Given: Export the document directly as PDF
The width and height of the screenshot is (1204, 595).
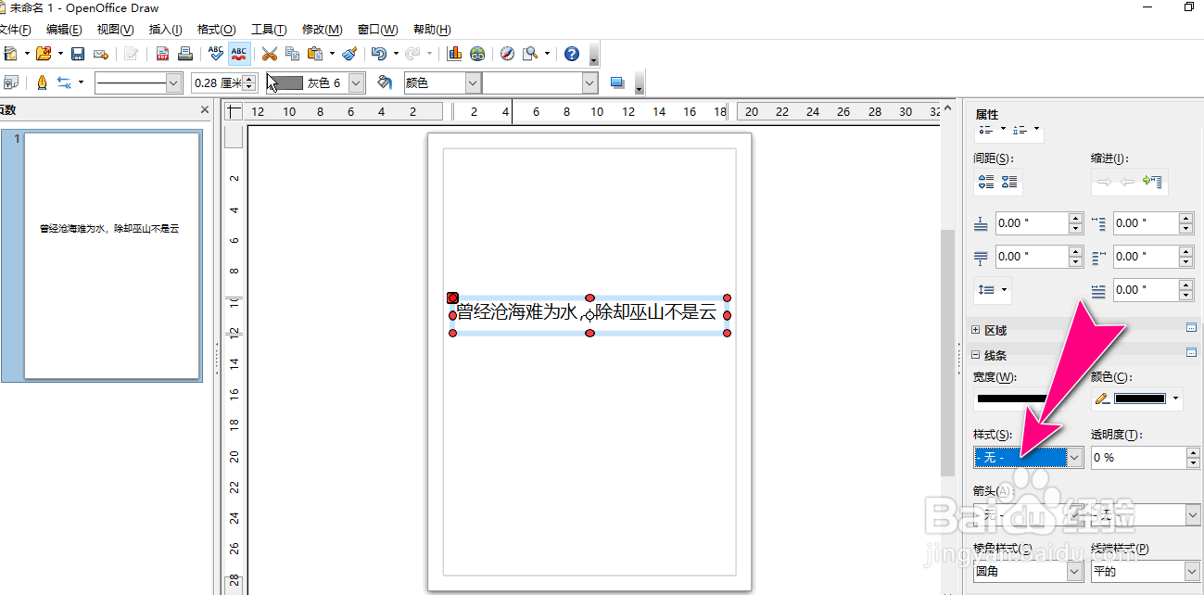Looking at the screenshot, I should [x=162, y=54].
